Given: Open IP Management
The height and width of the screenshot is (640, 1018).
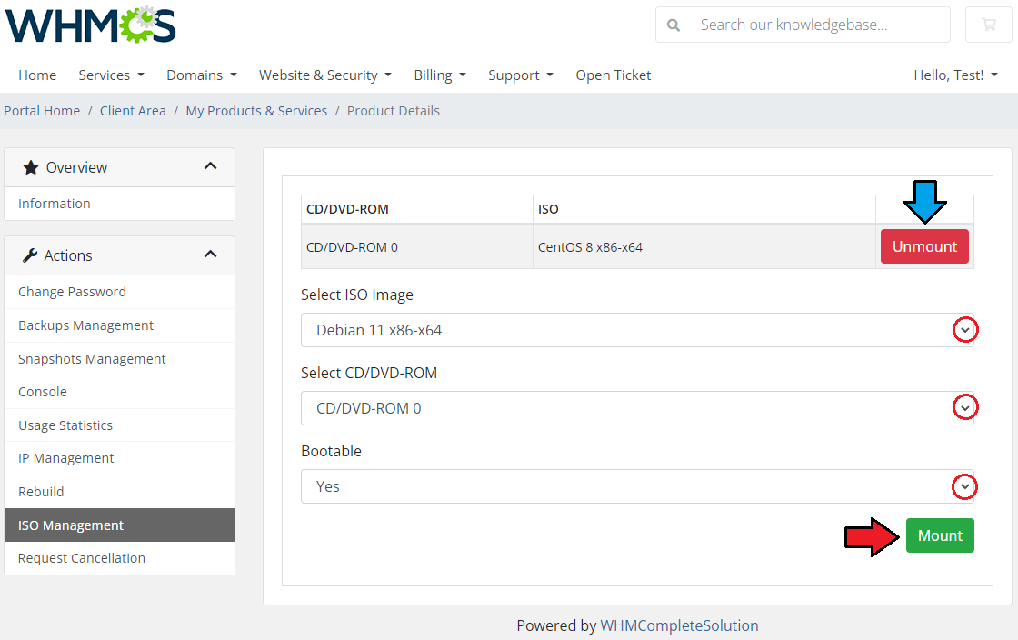Looking at the screenshot, I should (119, 458).
